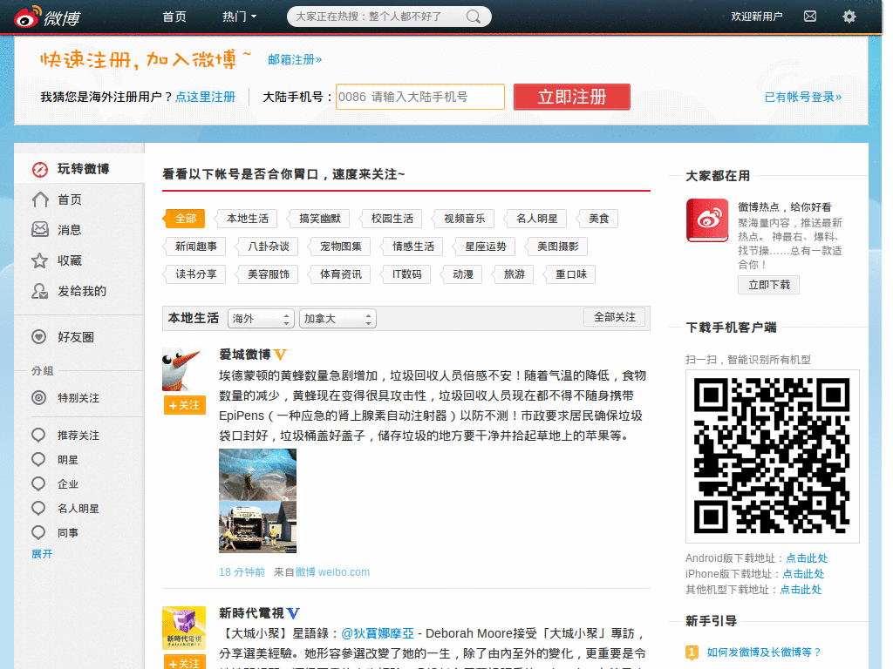Open the wasp and garbage truck post image
Image resolution: width=893 pixels, height=669 pixels.
coord(257,501)
